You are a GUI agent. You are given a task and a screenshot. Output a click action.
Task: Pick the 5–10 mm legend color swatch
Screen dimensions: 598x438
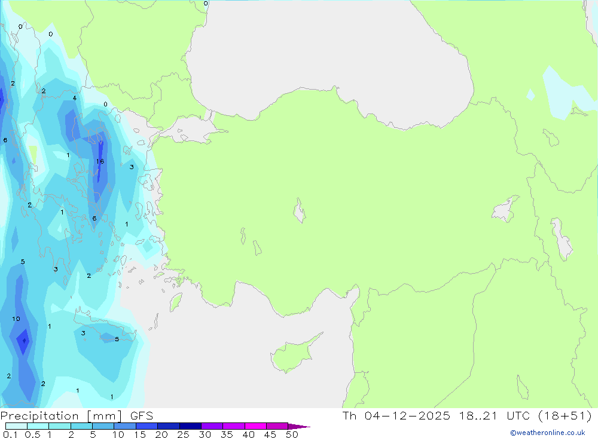point(103,426)
